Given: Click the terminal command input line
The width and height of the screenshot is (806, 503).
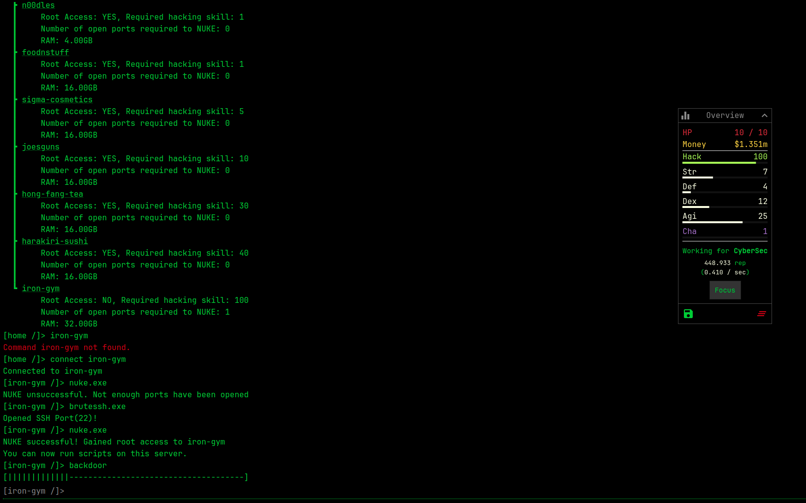Looking at the screenshot, I should pyautogui.click(x=403, y=491).
